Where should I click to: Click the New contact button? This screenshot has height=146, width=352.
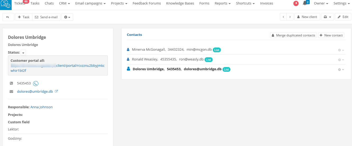[331, 35]
